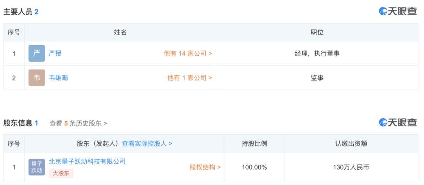
Task: Expand 他有 14 家公司 for 严授
Action: 188,53
